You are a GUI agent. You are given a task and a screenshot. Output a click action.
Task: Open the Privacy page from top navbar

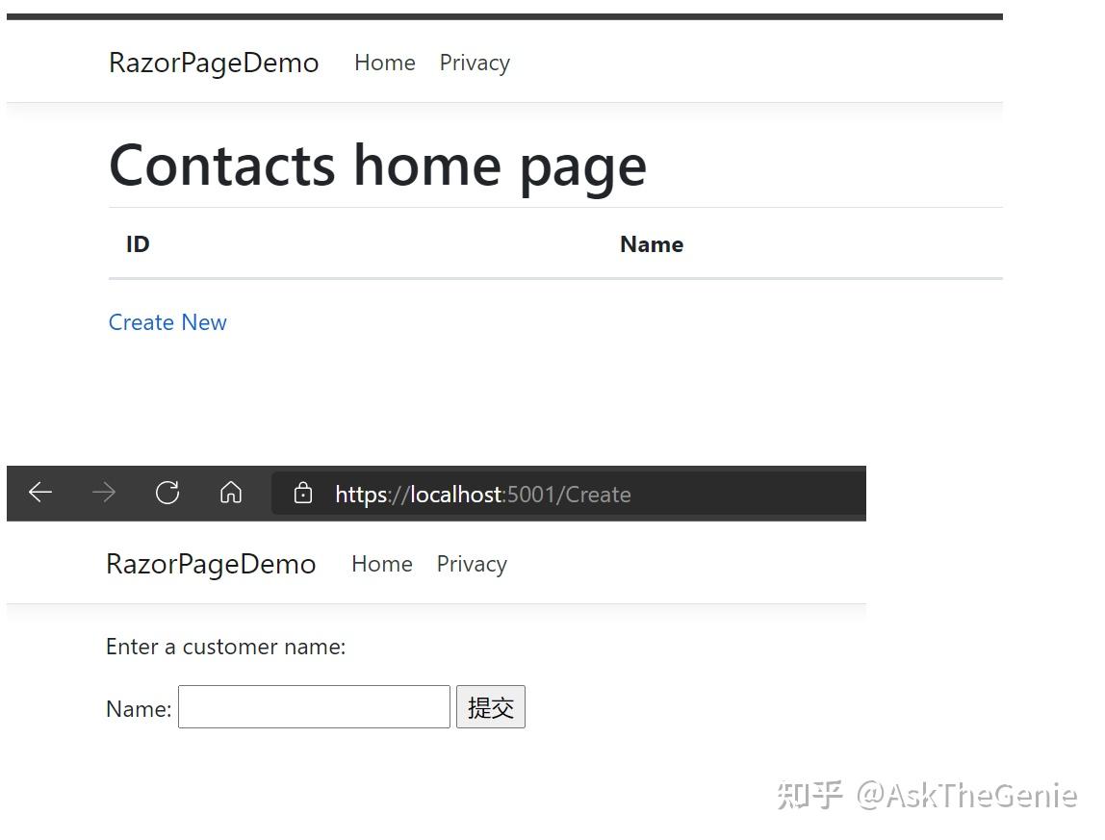pos(475,63)
